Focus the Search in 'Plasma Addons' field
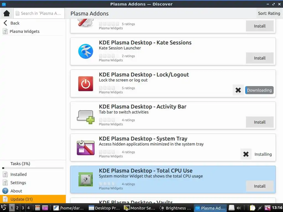 tap(39, 13)
